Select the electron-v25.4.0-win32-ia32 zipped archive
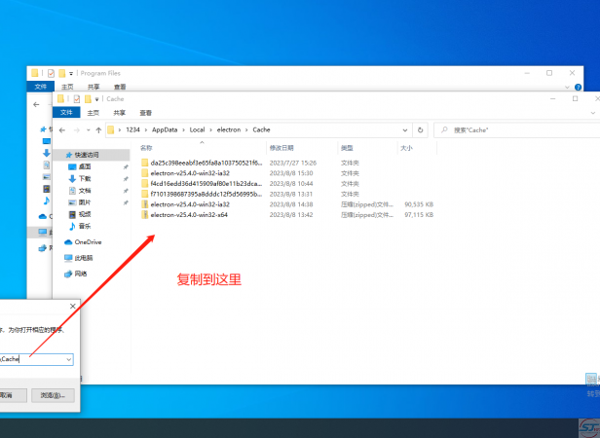 189,204
